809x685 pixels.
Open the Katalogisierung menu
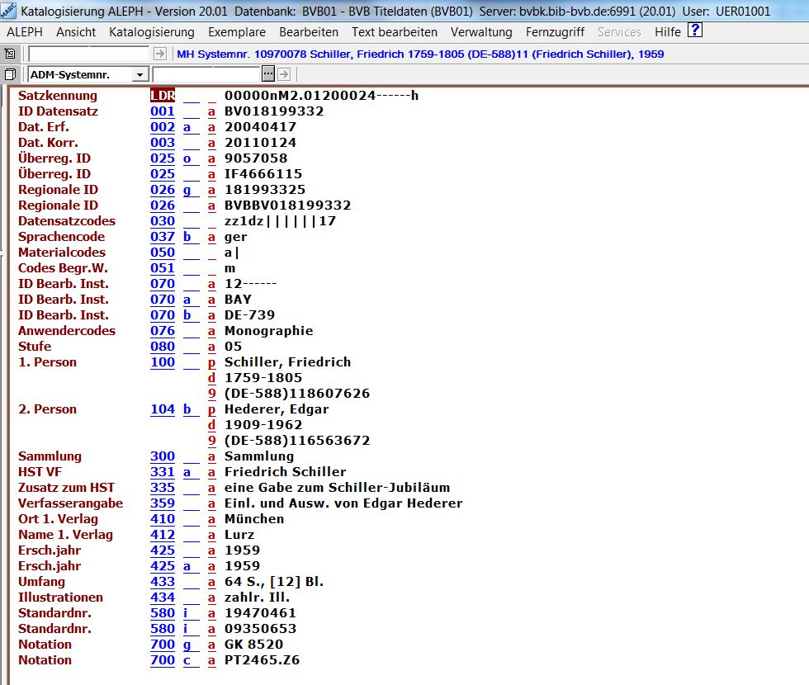click(152, 32)
